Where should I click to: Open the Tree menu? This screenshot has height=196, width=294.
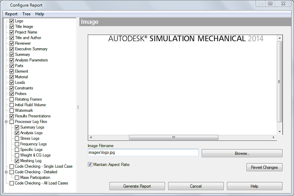[x=26, y=14]
